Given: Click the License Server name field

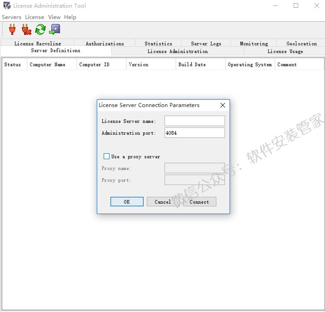Looking at the screenshot, I should point(195,121).
